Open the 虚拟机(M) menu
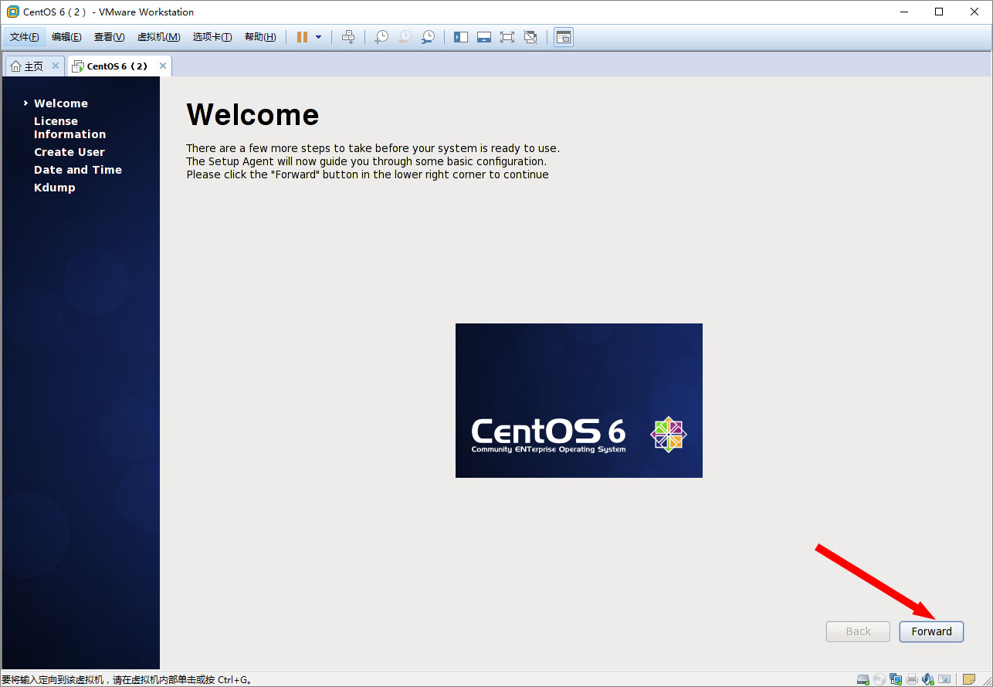 158,37
